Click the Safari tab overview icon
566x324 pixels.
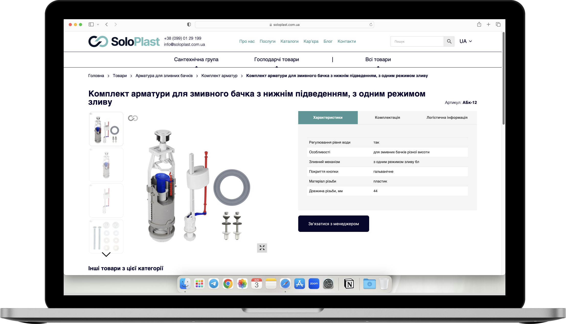coord(498,25)
